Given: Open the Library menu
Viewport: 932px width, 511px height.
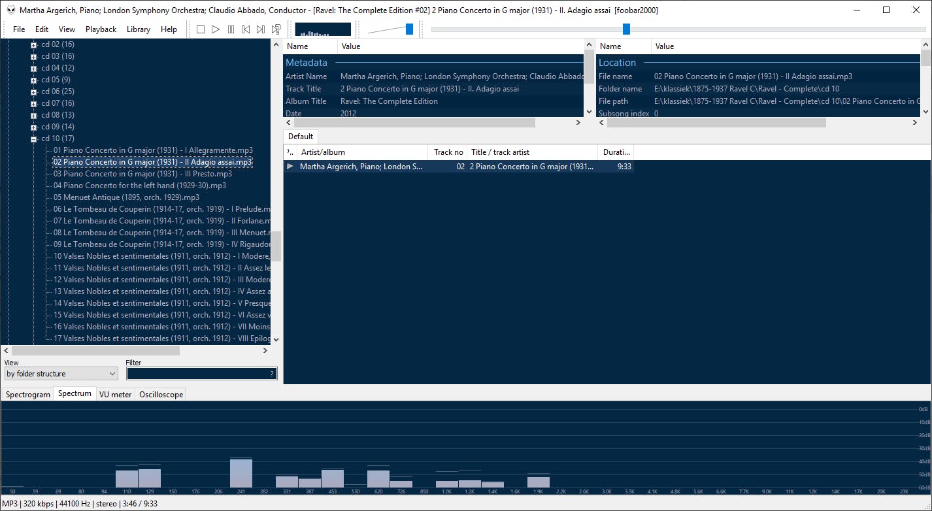Looking at the screenshot, I should click(139, 29).
